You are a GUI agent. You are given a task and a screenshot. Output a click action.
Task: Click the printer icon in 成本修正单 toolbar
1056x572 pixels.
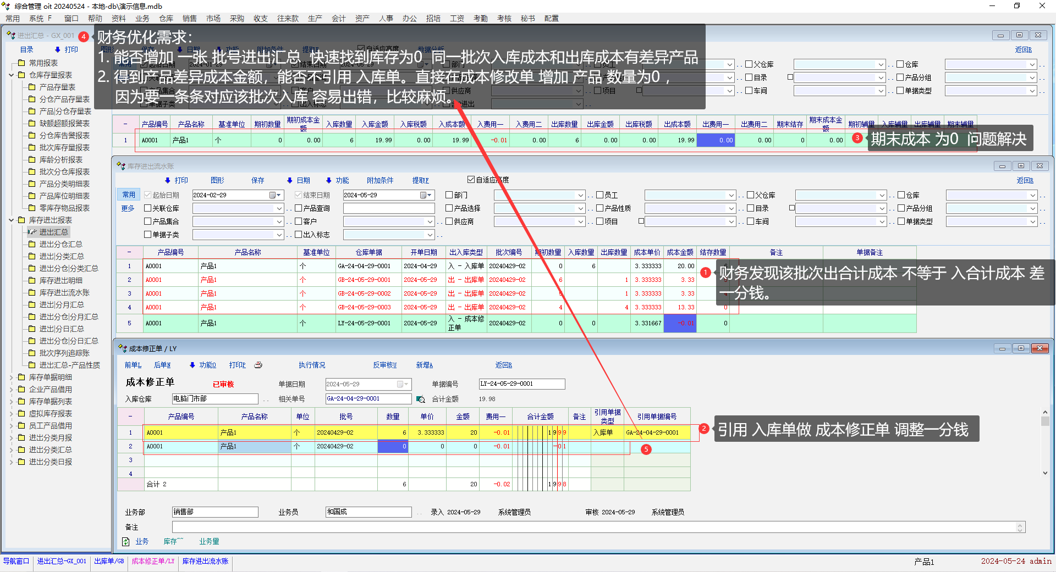(258, 365)
